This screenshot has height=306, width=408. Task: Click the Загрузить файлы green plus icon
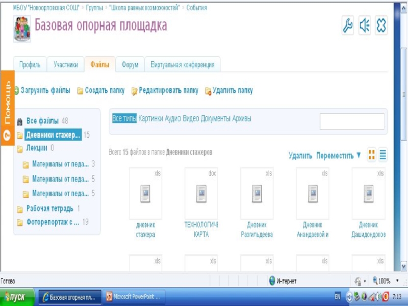pos(17,91)
